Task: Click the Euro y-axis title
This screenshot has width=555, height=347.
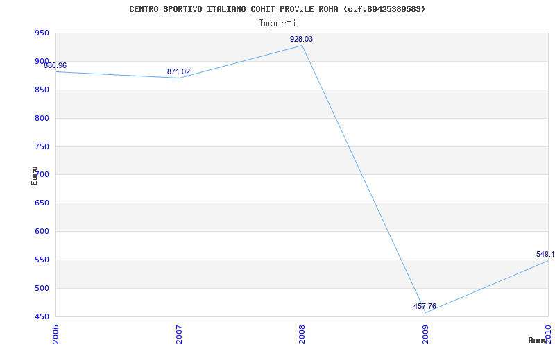Action: coord(34,176)
